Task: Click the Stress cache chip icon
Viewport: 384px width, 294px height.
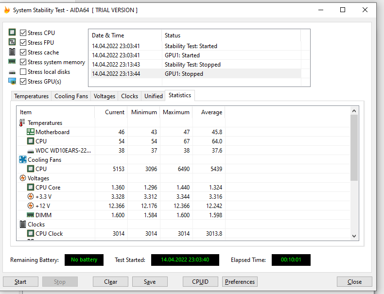Action: click(12, 52)
